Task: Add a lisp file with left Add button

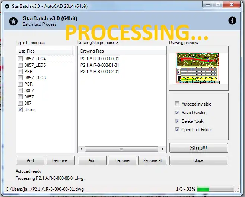Action: click(30, 160)
